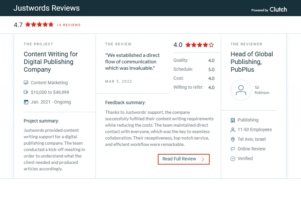Viewport: 301px width, 202px height.
Task: Click the Justwords Reviews heading
Action: pyautogui.click(x=46, y=8)
